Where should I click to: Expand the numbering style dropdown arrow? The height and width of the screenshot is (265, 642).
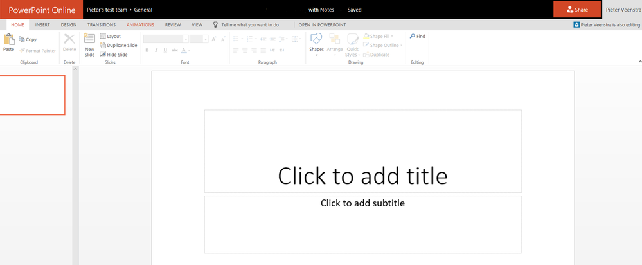point(256,39)
